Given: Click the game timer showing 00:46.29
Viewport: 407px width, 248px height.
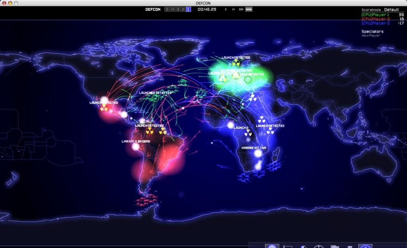Looking at the screenshot, I should [207, 10].
